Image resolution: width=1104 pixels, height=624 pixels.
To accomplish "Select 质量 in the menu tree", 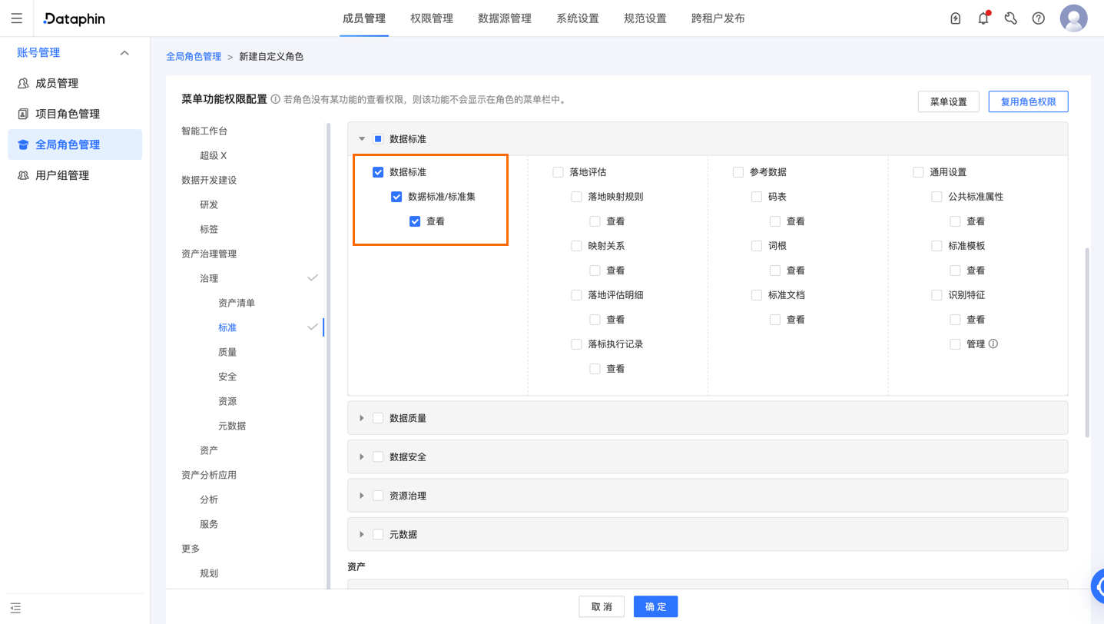I will pos(227,352).
